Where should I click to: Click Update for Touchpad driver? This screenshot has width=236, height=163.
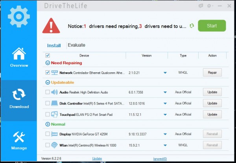[212, 114]
